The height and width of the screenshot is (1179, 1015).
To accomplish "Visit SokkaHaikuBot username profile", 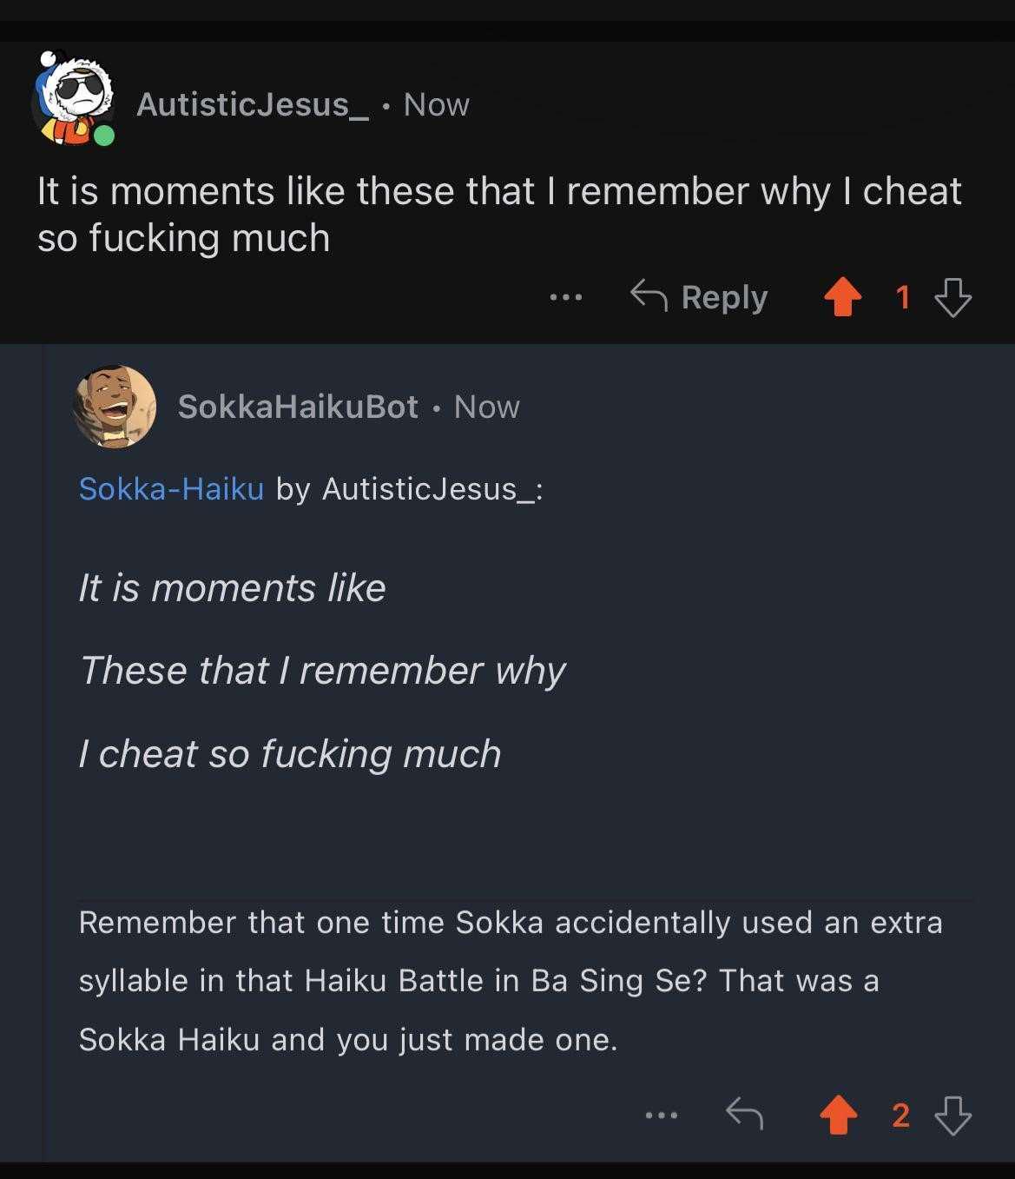I will pos(298,407).
